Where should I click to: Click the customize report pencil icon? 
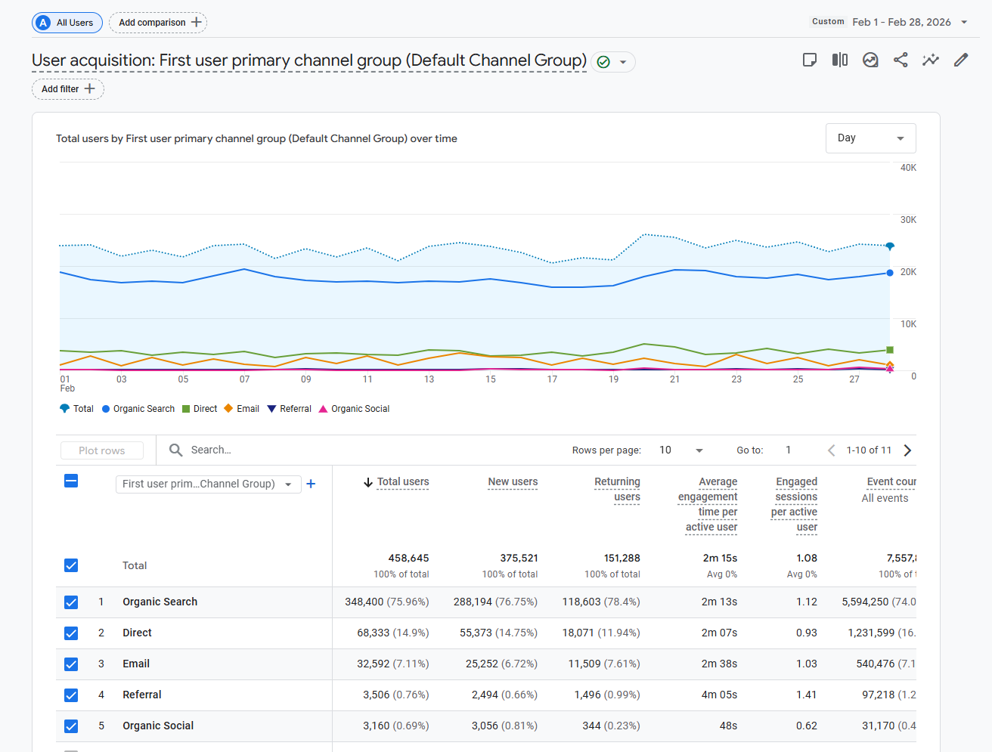[961, 60]
